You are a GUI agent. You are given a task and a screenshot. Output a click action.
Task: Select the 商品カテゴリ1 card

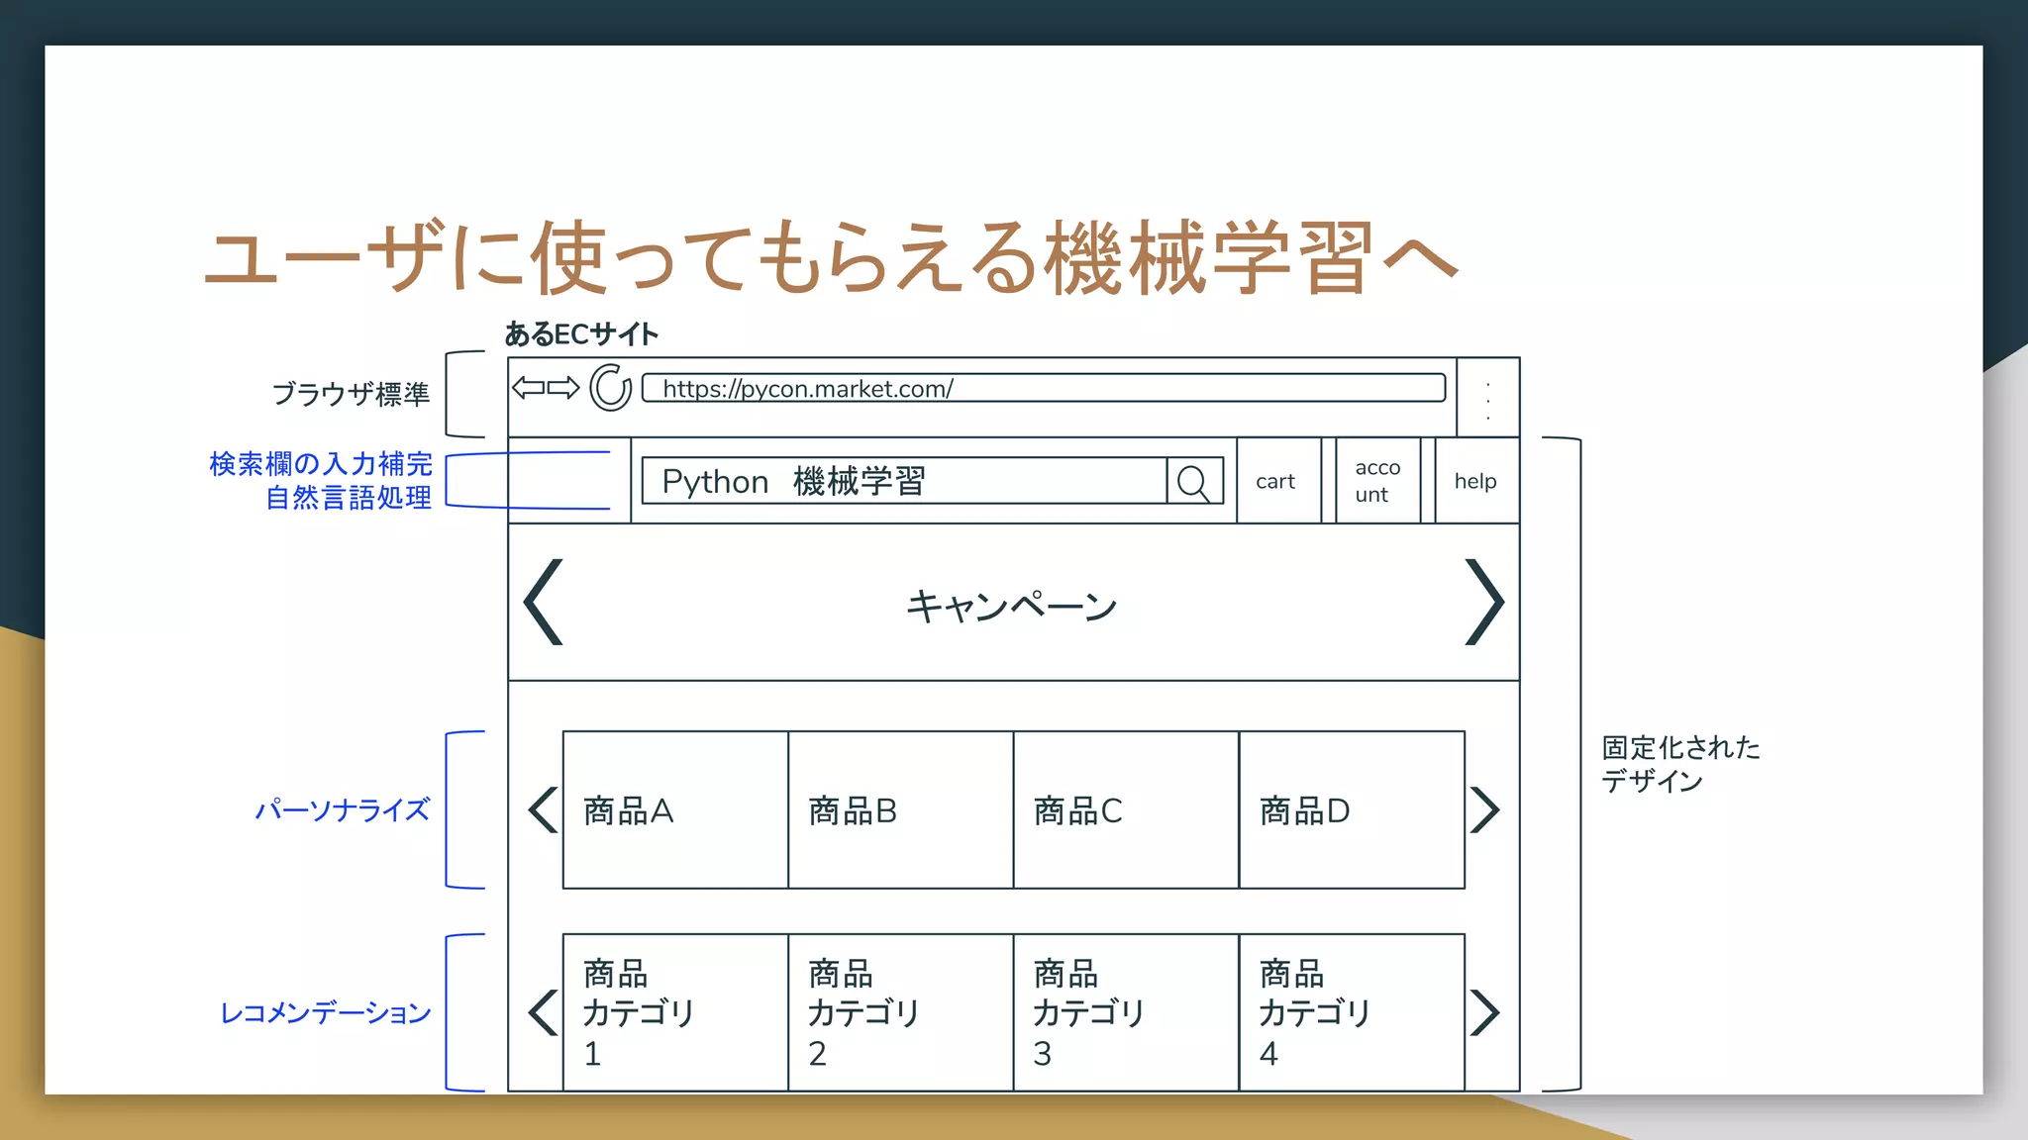pyautogui.click(x=675, y=1012)
